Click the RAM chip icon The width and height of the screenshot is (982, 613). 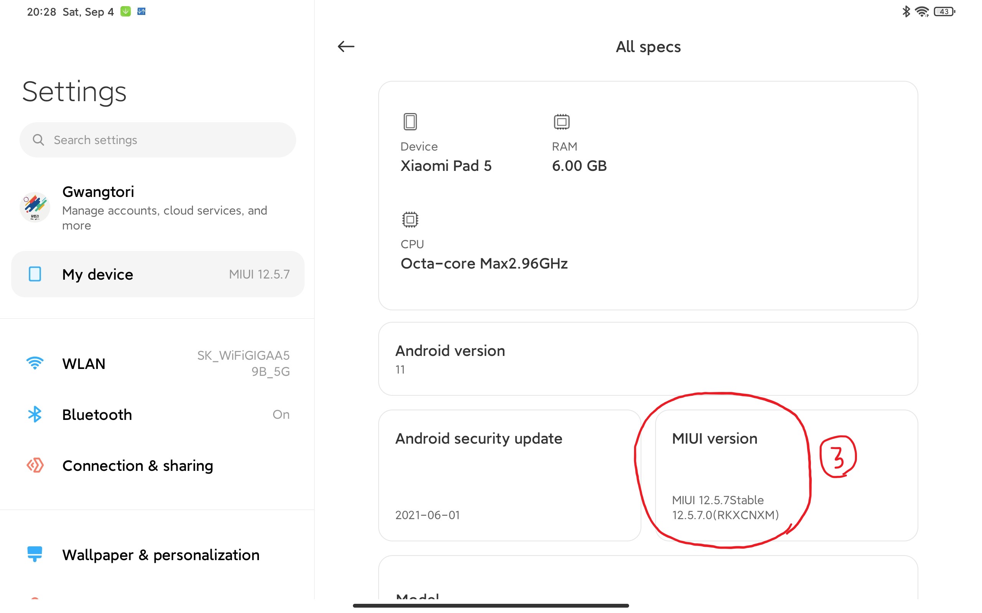point(562,121)
